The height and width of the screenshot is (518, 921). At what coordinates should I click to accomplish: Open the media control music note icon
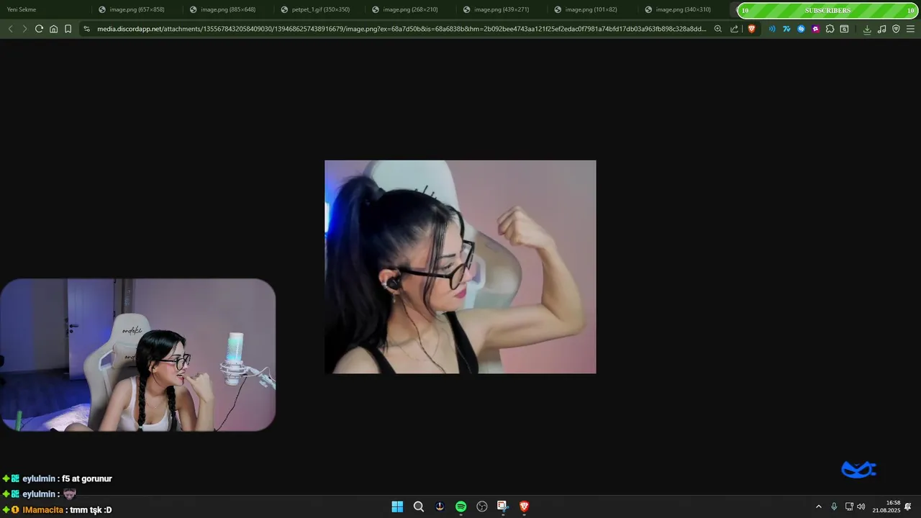(881, 29)
